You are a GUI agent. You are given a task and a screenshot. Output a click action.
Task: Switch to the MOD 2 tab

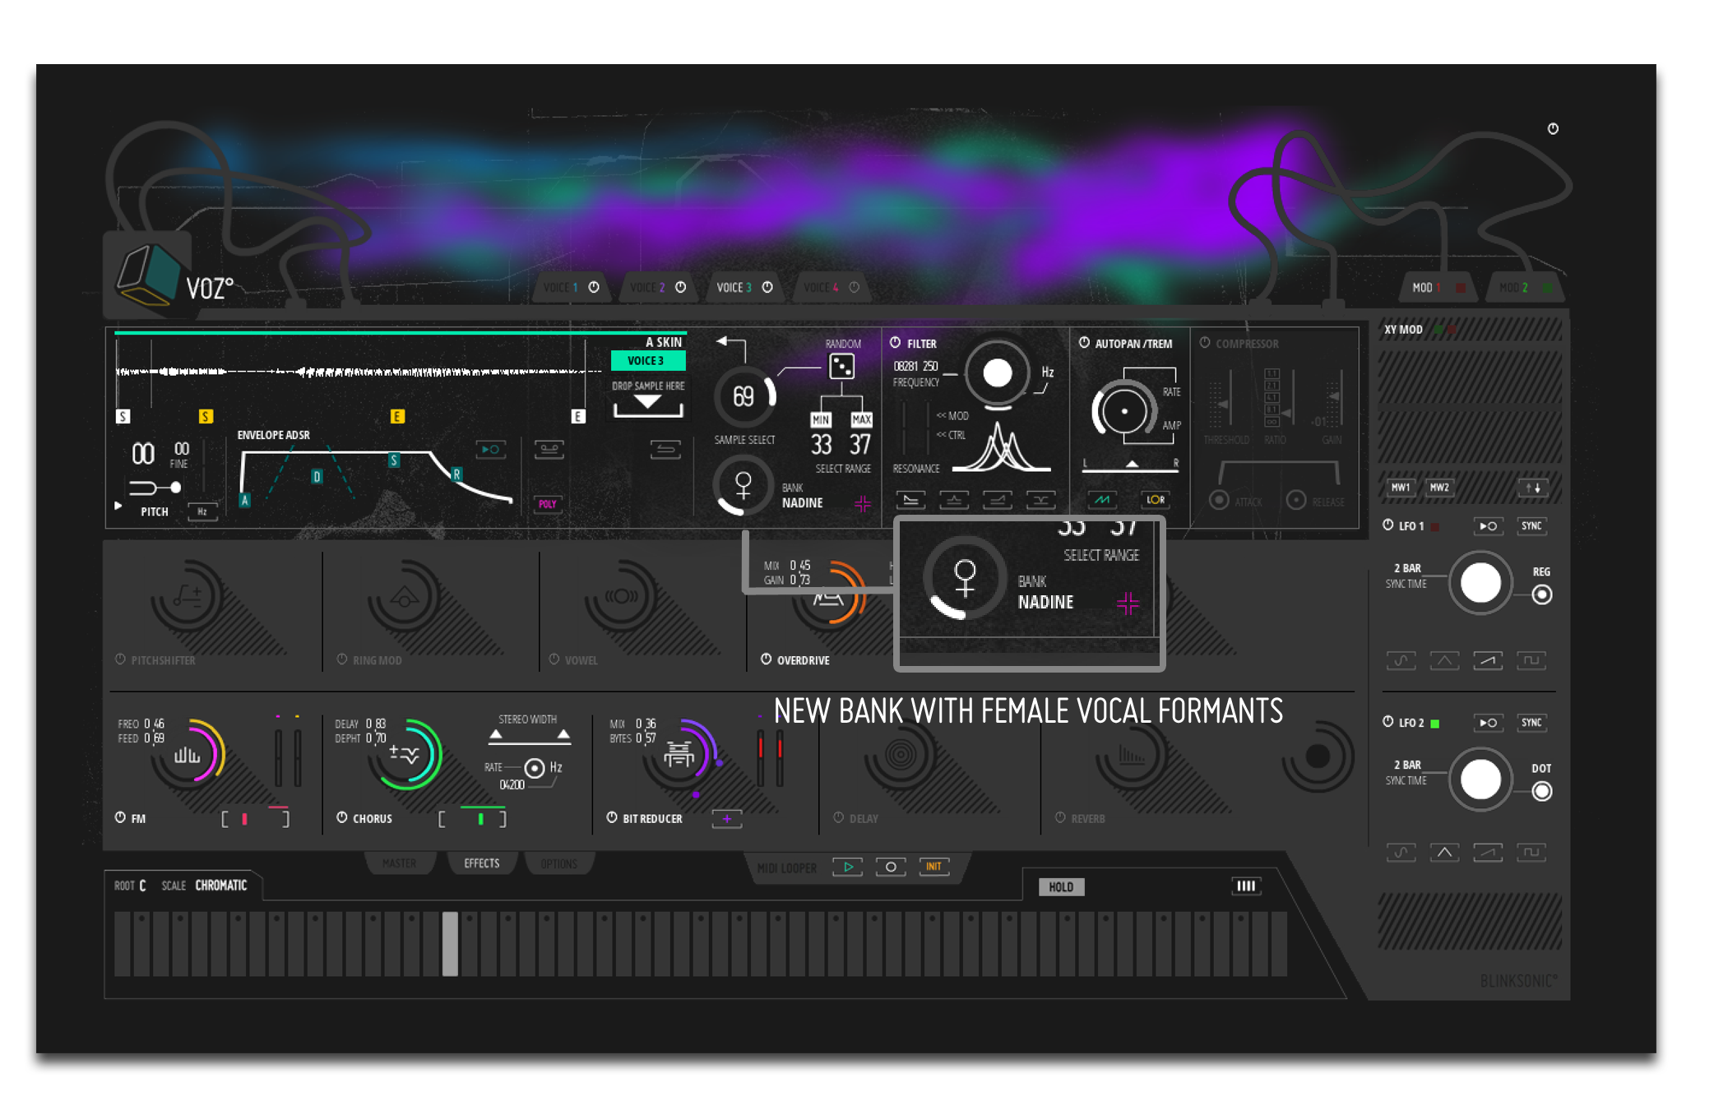point(1524,288)
